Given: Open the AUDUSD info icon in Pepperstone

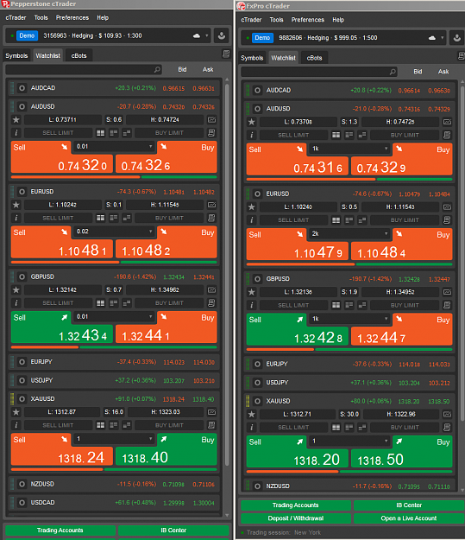Looking at the screenshot, I should click(16, 133).
